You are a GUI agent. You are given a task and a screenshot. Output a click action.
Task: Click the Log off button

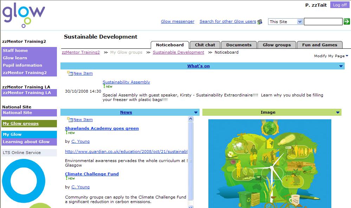340,5
